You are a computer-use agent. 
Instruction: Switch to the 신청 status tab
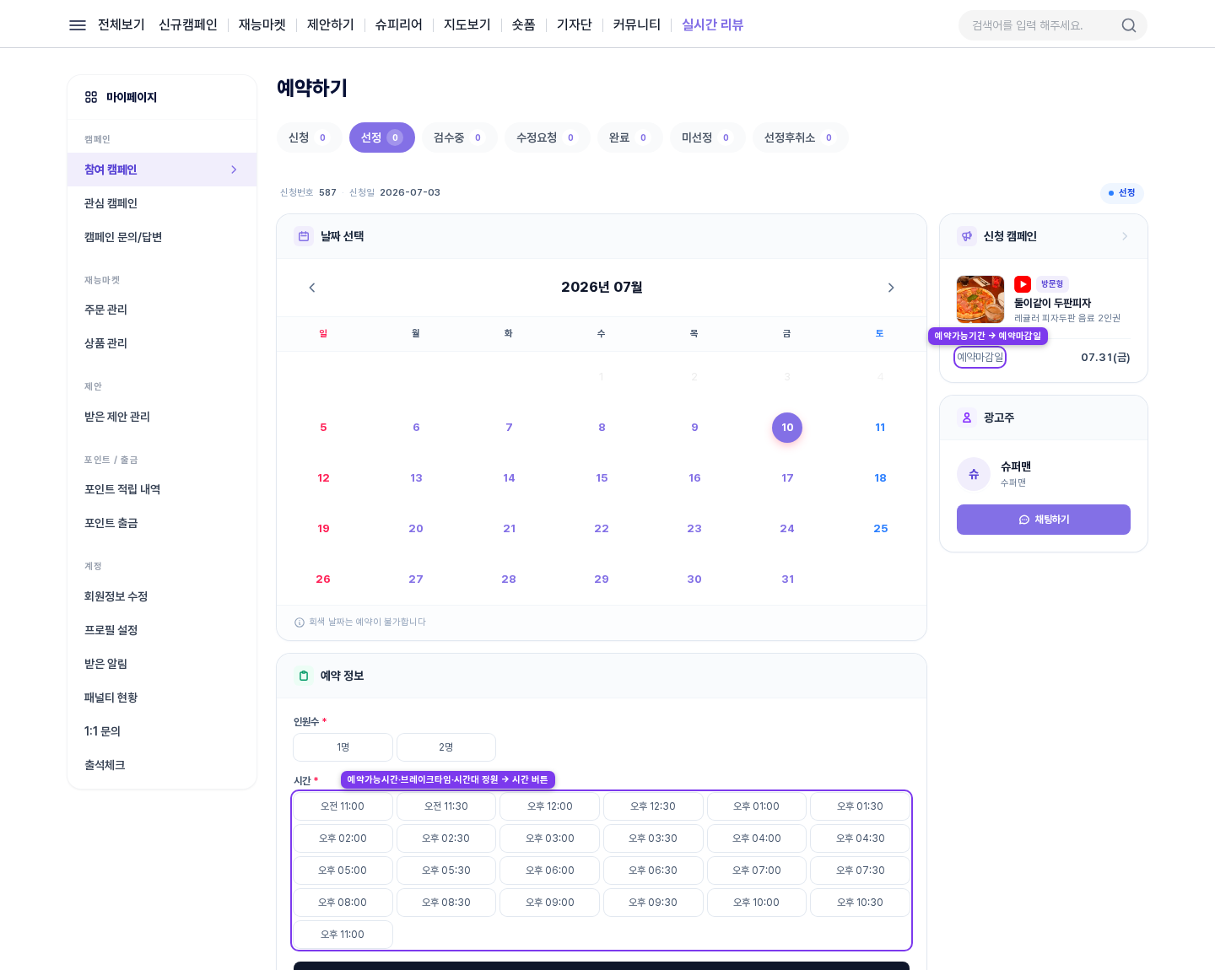pyautogui.click(x=310, y=137)
